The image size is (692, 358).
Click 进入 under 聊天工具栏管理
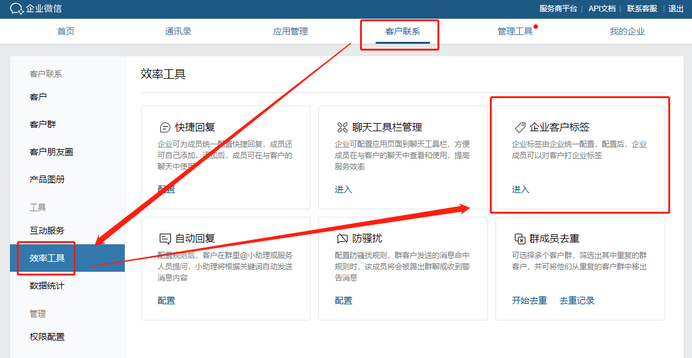(x=343, y=189)
